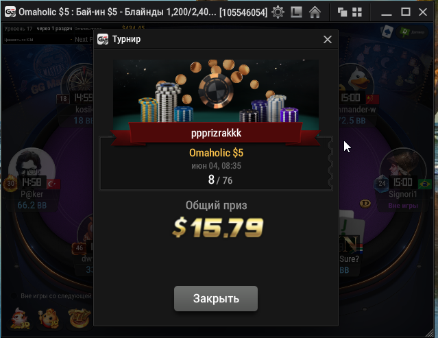Toggle the green D deal pill at top right
Image resolution: width=438 pixels, height=338 pixels.
(412, 32)
